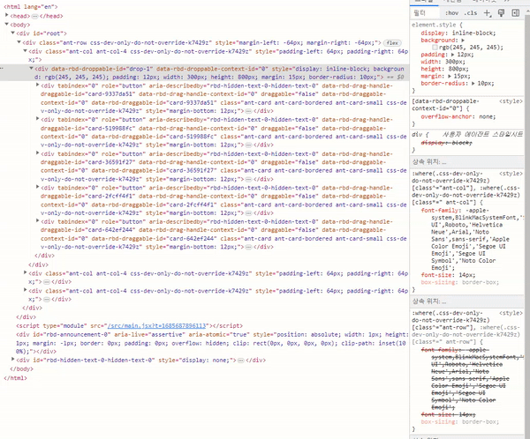Expand the card-9337da51 draggable div
Viewport: 530px width, 439px height.
(37, 85)
